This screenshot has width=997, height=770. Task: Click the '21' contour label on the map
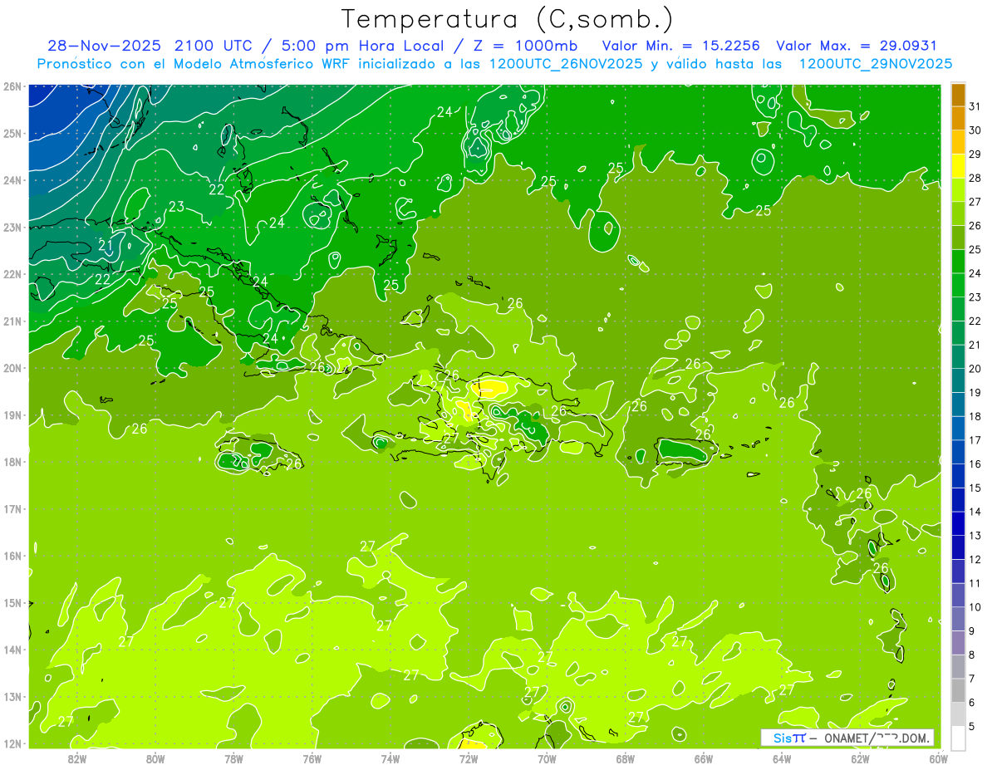[106, 245]
